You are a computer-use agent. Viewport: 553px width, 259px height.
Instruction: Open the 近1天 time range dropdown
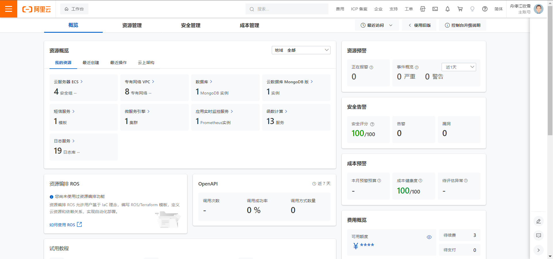coord(459,67)
